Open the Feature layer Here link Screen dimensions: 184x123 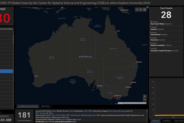click(79, 120)
